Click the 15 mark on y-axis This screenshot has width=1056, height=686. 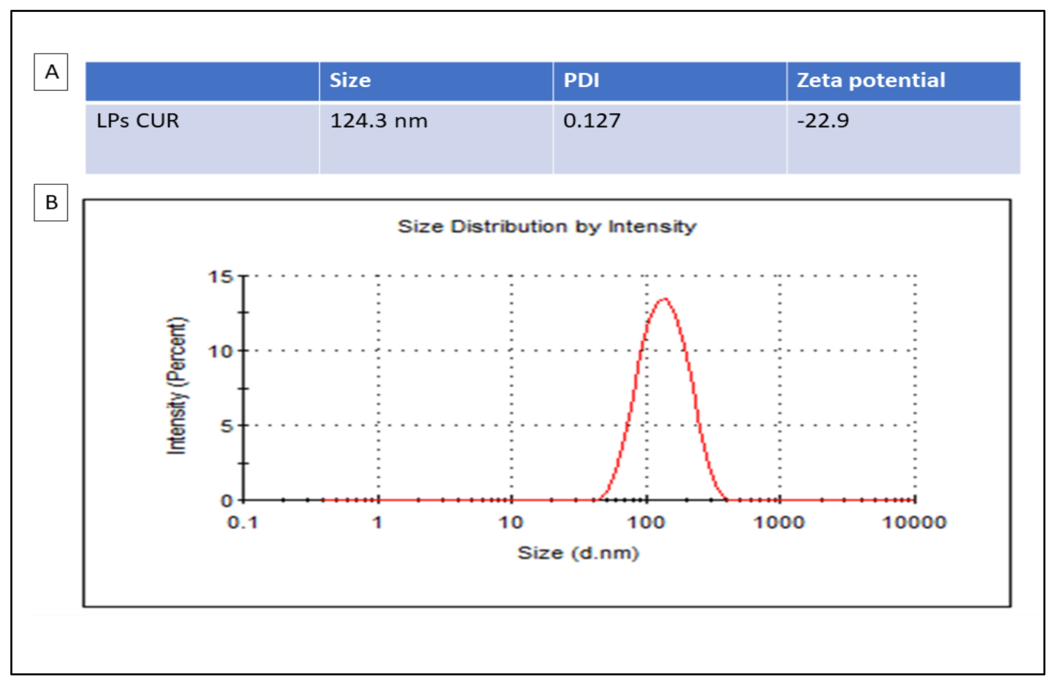point(222,276)
